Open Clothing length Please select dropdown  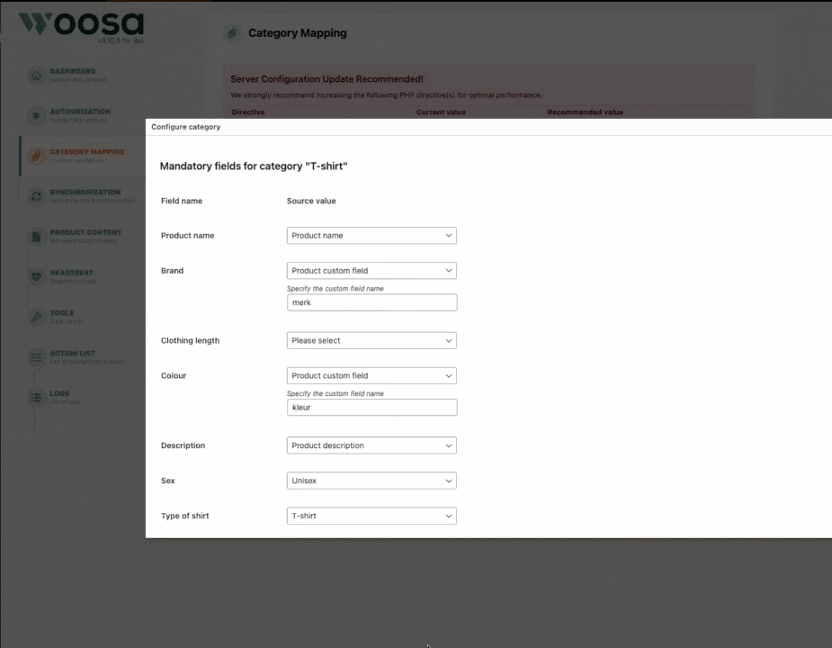[371, 340]
